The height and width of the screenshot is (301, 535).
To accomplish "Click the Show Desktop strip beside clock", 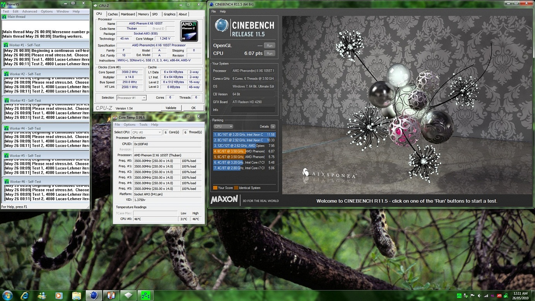I will pyautogui.click(x=533, y=296).
